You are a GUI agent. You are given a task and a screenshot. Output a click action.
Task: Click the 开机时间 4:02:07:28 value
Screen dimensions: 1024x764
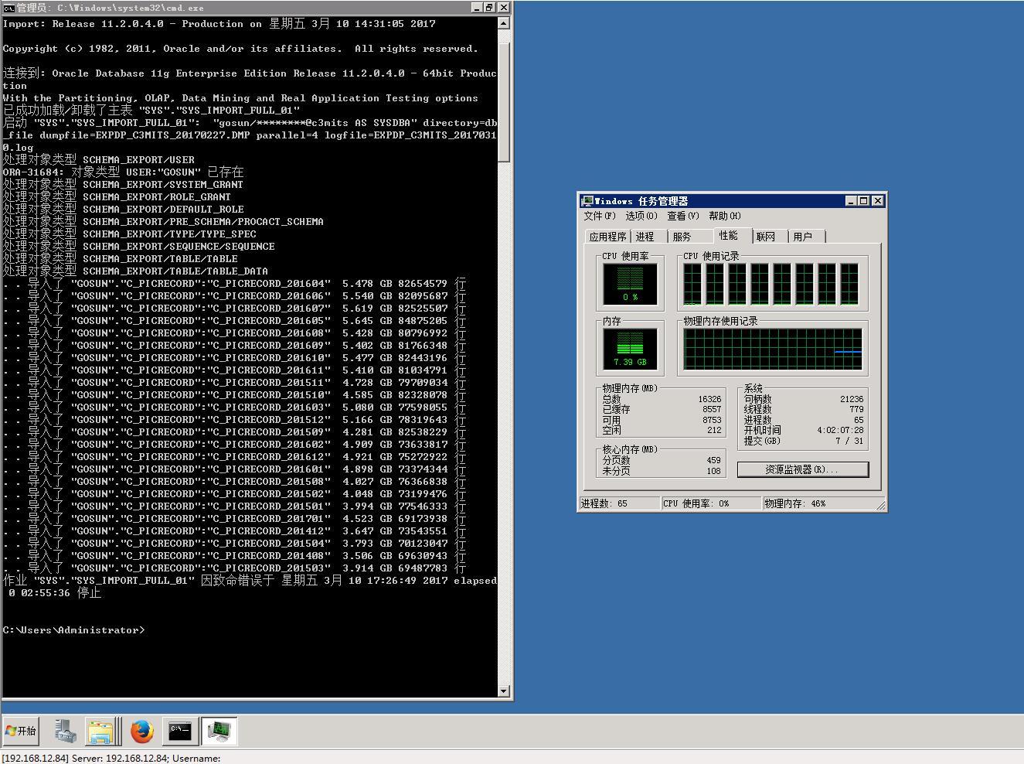[x=840, y=431]
